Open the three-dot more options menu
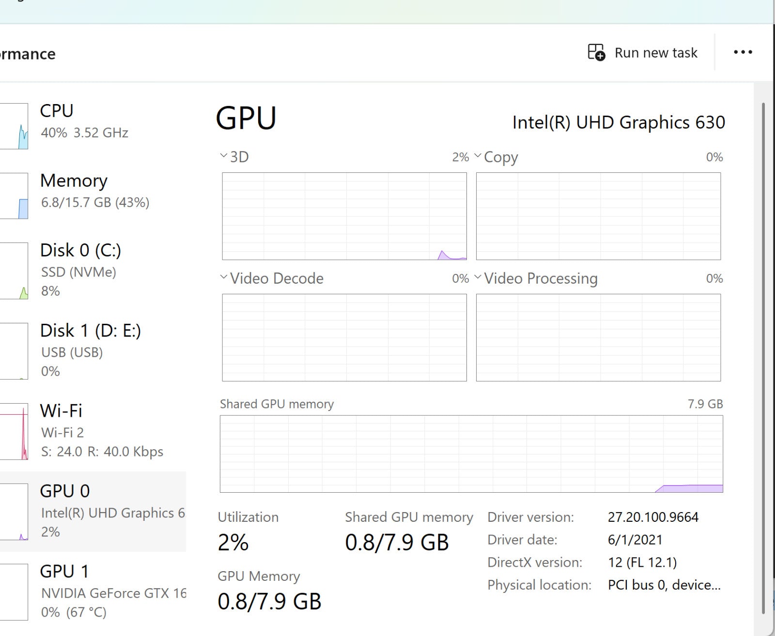Image resolution: width=775 pixels, height=636 pixels. click(743, 52)
